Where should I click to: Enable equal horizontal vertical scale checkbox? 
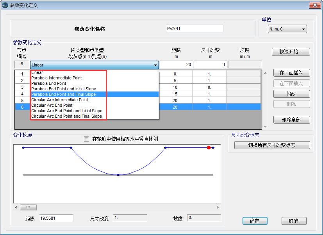pyautogui.click(x=87, y=139)
